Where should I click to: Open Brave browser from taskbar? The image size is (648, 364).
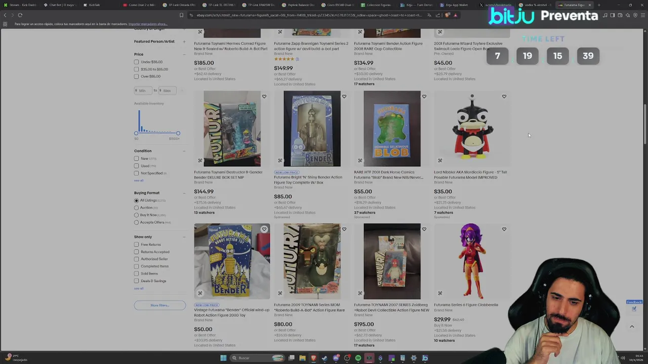click(313, 358)
